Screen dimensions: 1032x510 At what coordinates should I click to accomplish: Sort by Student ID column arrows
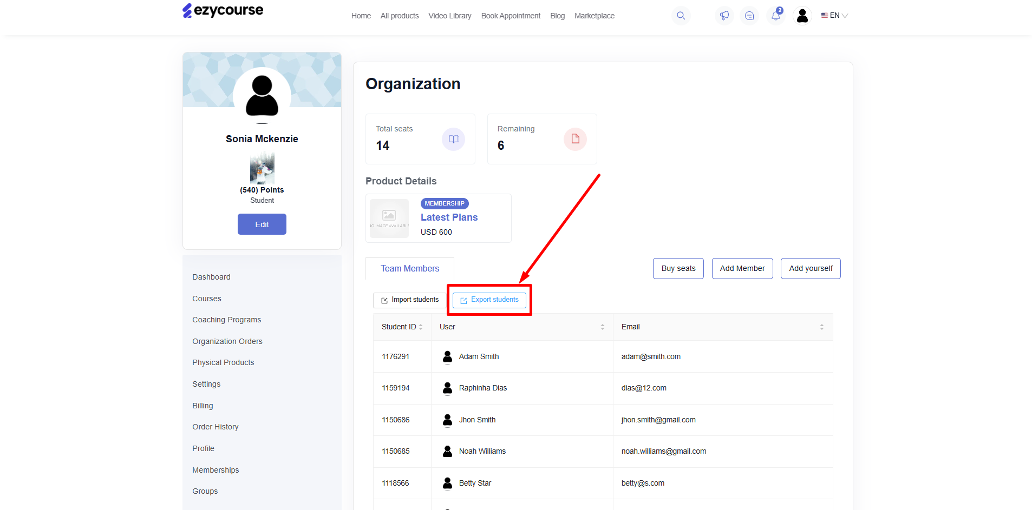coord(421,327)
